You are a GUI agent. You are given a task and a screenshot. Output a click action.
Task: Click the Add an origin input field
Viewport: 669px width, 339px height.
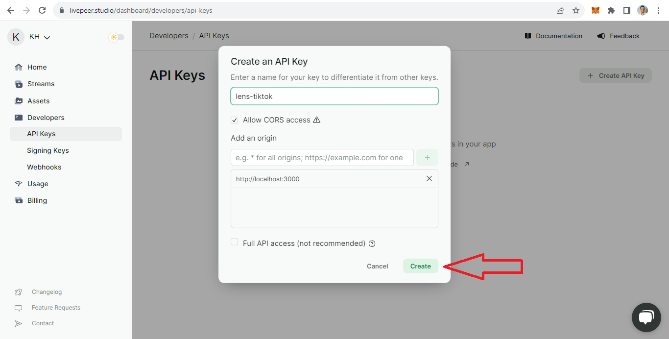pyautogui.click(x=322, y=158)
